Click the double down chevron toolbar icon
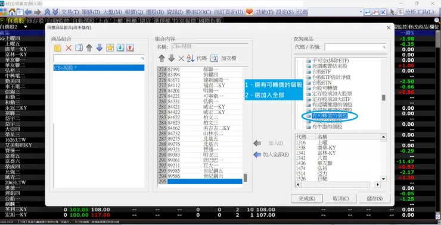 click(x=55, y=12)
